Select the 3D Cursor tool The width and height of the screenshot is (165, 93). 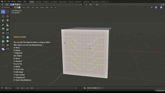point(7,12)
